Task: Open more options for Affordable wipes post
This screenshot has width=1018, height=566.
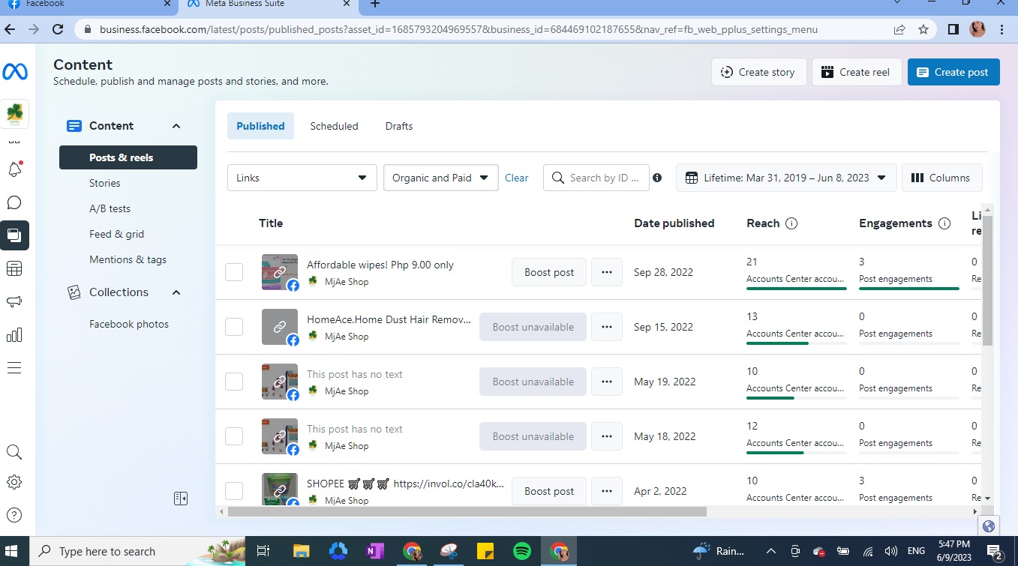Action: click(x=607, y=272)
